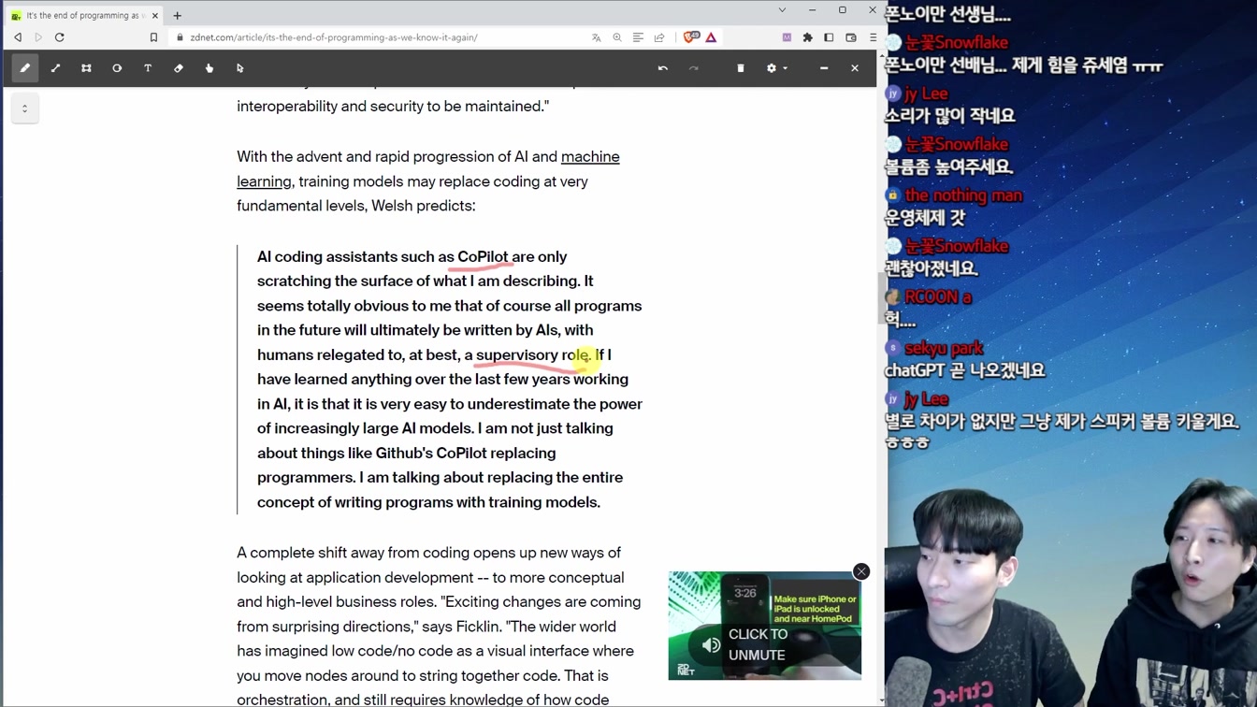Open zoom magnifier in address bar

pyautogui.click(x=617, y=37)
